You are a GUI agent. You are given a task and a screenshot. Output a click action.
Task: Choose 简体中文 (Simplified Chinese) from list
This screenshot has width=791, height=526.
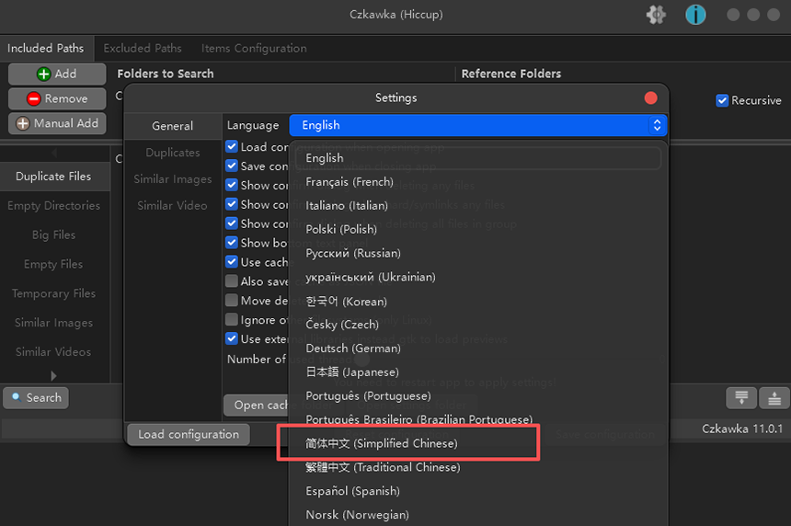click(x=381, y=443)
